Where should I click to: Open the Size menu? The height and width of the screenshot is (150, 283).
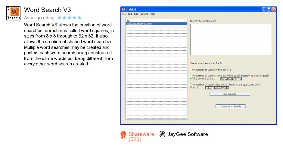[x=136, y=14]
